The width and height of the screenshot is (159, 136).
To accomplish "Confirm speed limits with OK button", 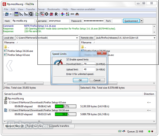I will tap(80, 80).
